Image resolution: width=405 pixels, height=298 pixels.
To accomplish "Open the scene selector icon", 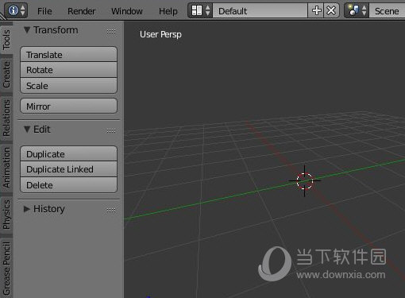I will click(357, 10).
